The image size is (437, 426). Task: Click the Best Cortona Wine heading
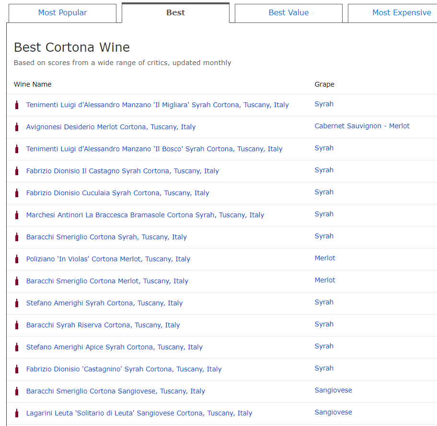pyautogui.click(x=72, y=47)
